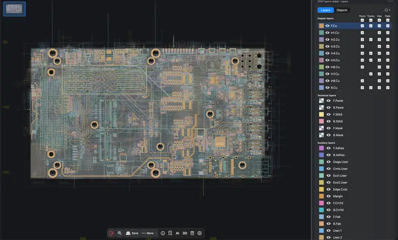398x240 pixels.
Task: Click the B.SilkS pink color swatch
Action: 321,121
